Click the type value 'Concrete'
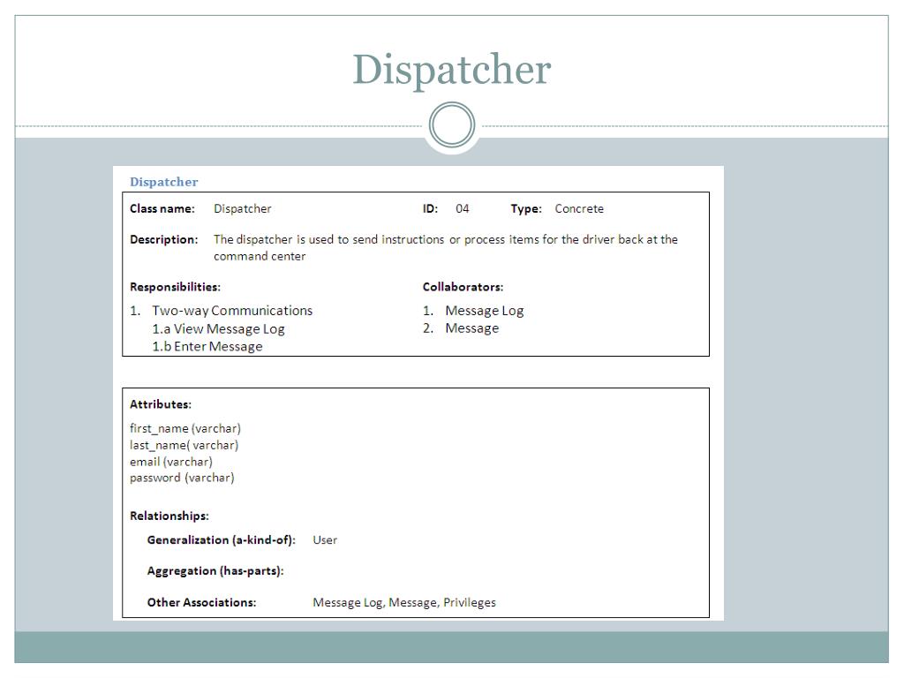Screen dimensions: 904x678 (x=579, y=208)
